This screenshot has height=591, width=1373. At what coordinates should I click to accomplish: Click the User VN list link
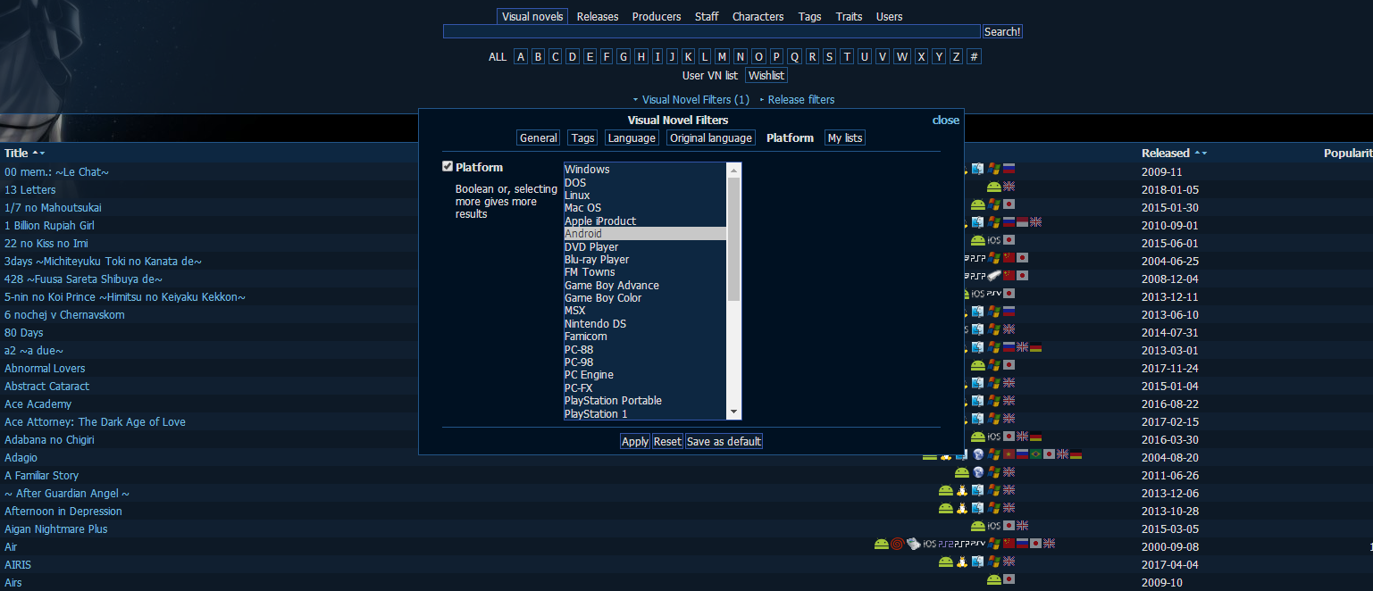[x=710, y=76]
